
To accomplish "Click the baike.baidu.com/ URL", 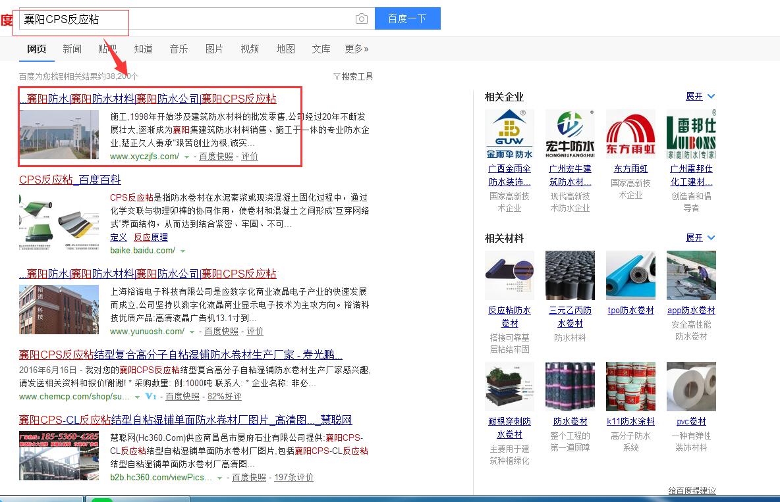I will (x=142, y=250).
